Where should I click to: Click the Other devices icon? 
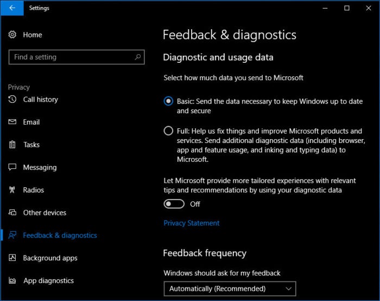click(12, 212)
